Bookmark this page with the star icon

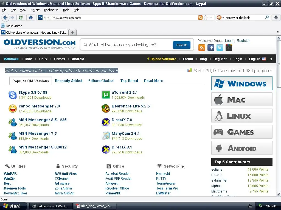click(x=206, y=17)
